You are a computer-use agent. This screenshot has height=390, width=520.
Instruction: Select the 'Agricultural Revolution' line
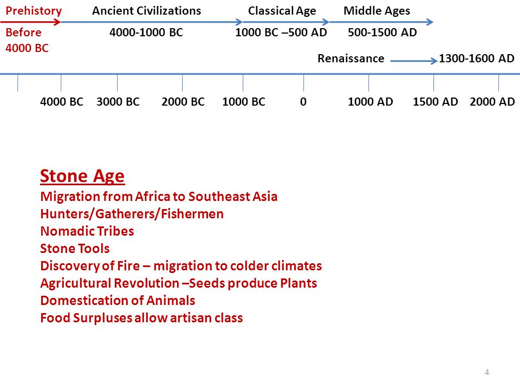tap(179, 283)
